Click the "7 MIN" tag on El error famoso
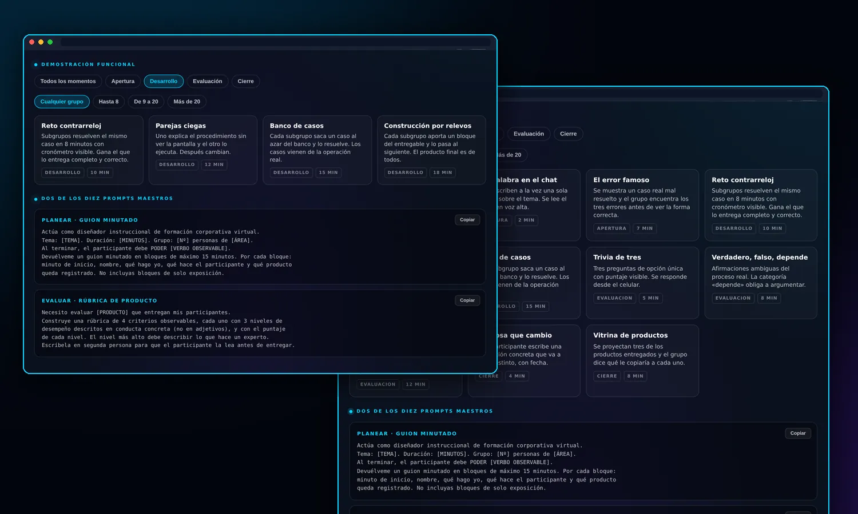858x514 pixels. coord(645,228)
